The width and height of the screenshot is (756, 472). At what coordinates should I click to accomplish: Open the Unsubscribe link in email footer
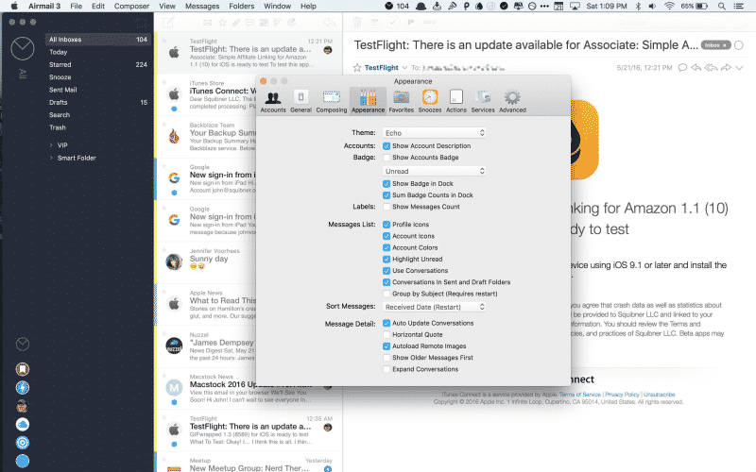click(x=659, y=395)
